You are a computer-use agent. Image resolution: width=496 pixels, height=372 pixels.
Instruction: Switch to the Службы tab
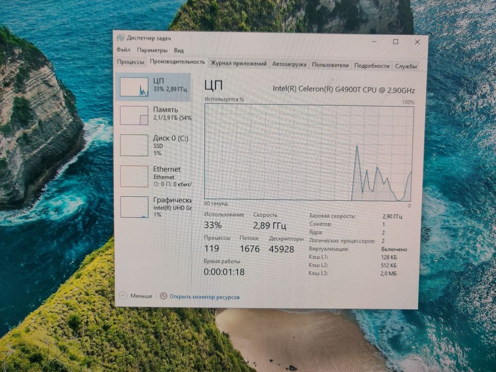(406, 66)
